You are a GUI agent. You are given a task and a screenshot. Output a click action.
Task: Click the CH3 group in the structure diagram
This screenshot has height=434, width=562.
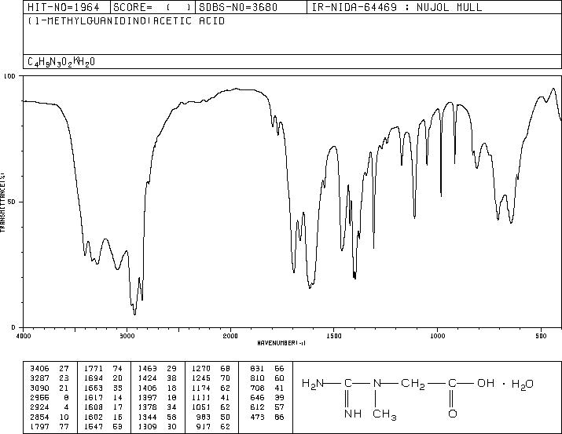(x=384, y=414)
